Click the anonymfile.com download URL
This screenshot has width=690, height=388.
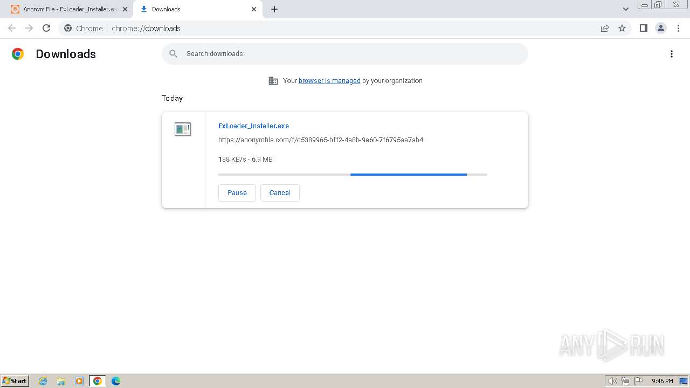[321, 140]
